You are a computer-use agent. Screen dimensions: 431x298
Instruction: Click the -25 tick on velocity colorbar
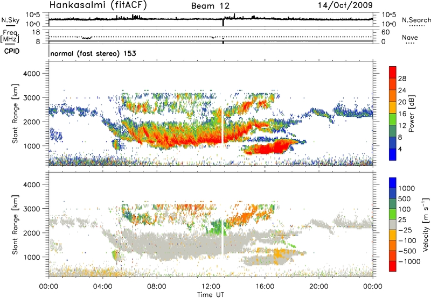[x=405, y=230]
